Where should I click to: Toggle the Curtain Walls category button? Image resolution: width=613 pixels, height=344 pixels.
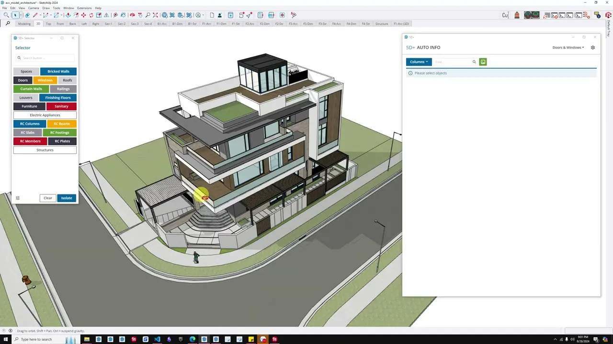pyautogui.click(x=31, y=89)
